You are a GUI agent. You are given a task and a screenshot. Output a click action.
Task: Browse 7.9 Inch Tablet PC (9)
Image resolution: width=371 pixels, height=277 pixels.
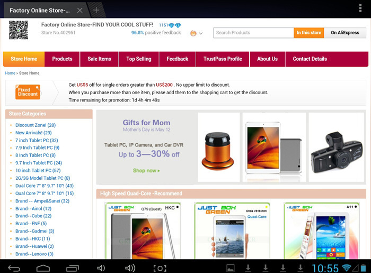coord(38,147)
